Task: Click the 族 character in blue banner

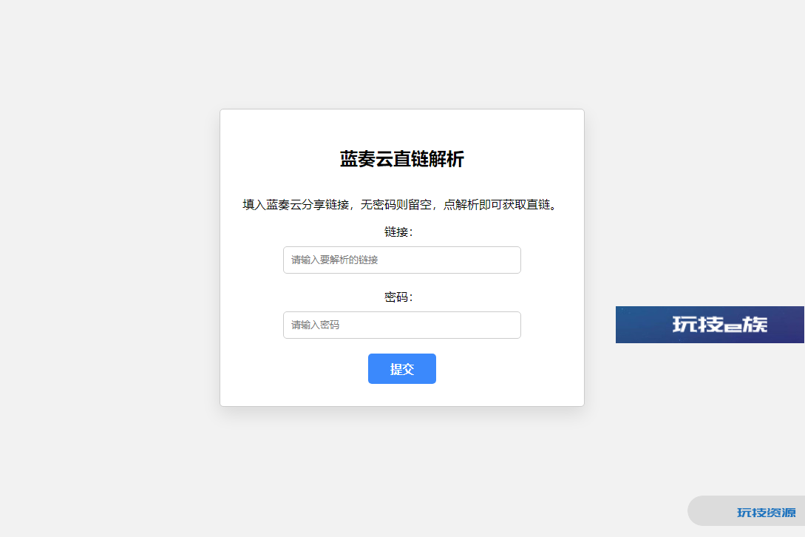Action: point(754,324)
